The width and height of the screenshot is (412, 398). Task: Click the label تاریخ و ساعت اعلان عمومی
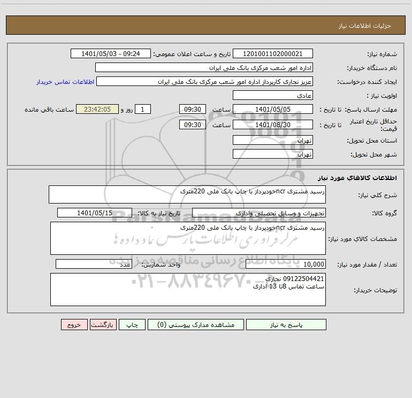click(192, 54)
